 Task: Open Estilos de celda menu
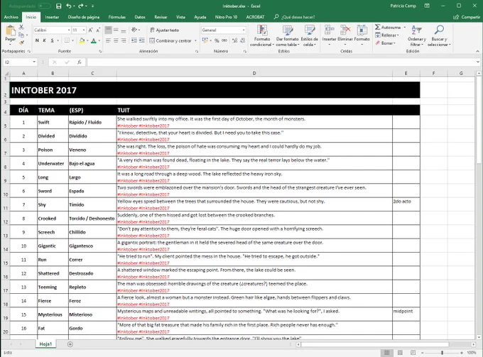(x=309, y=35)
